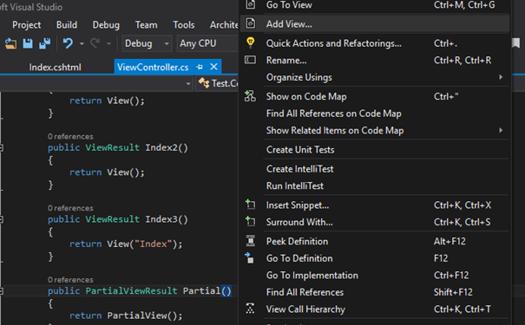Open the Build menu
The image size is (525, 325).
[x=67, y=25]
